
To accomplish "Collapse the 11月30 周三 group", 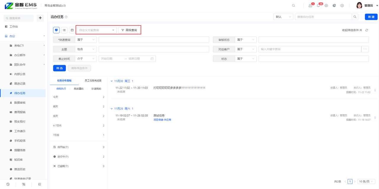I will tap(112, 81).
